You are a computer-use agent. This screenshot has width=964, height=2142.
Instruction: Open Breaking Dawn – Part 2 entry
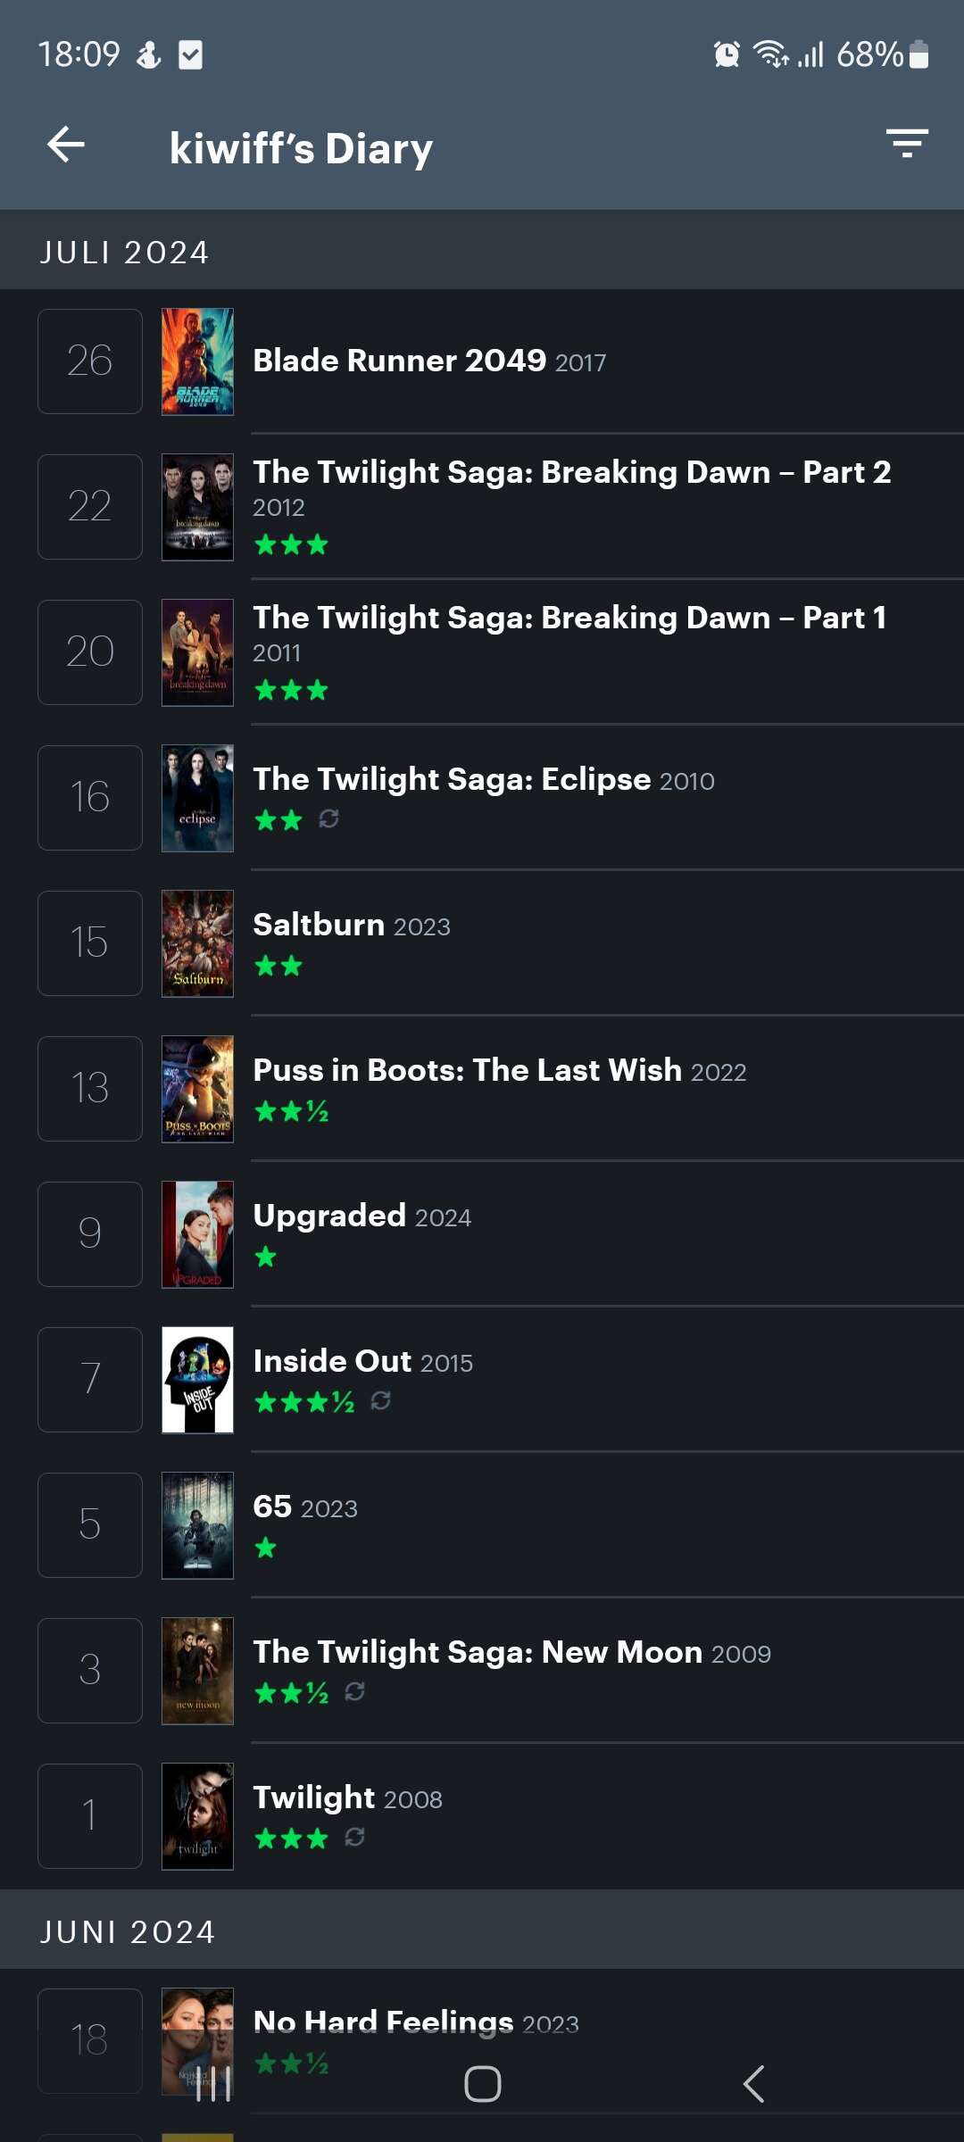click(572, 472)
